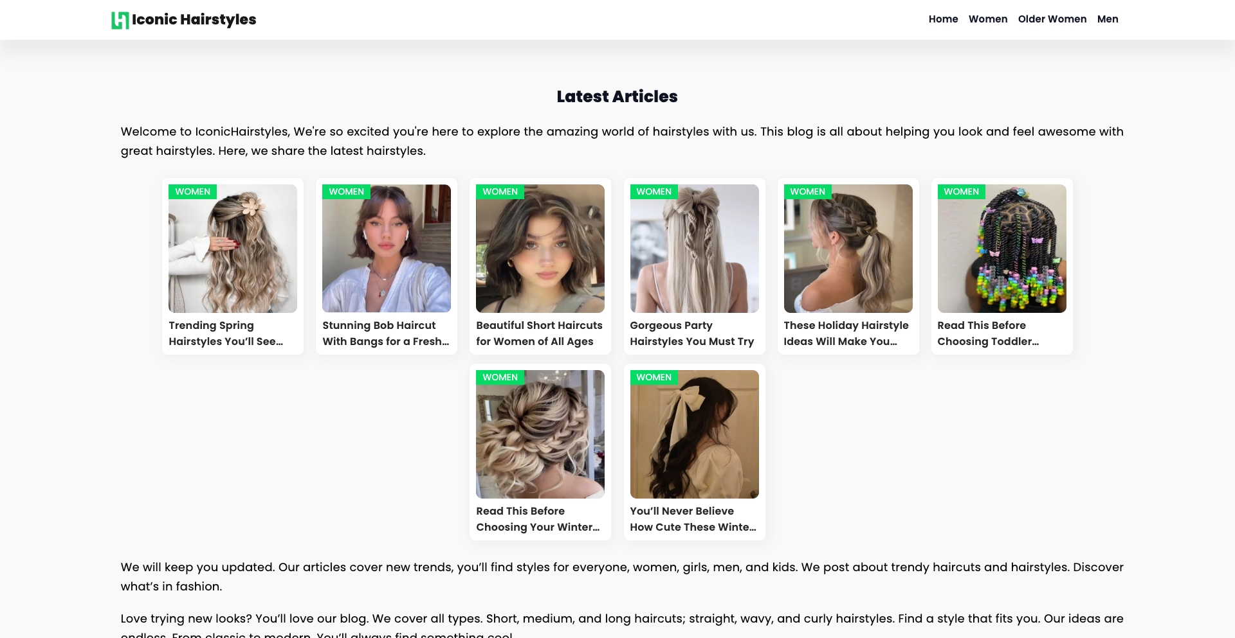Click the Iconic Hairstyles logo icon

[x=120, y=20]
